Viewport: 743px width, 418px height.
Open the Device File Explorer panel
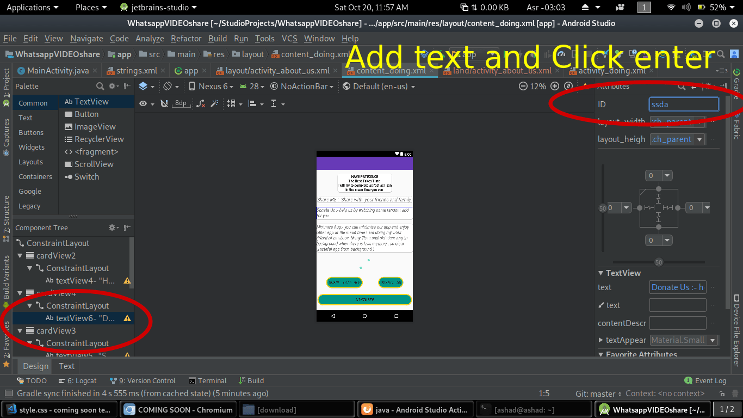[736, 330]
